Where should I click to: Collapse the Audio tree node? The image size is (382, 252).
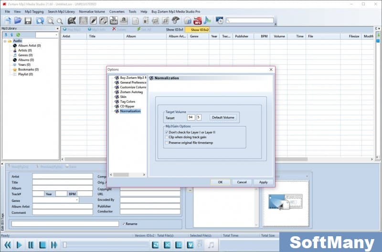click(x=5, y=41)
